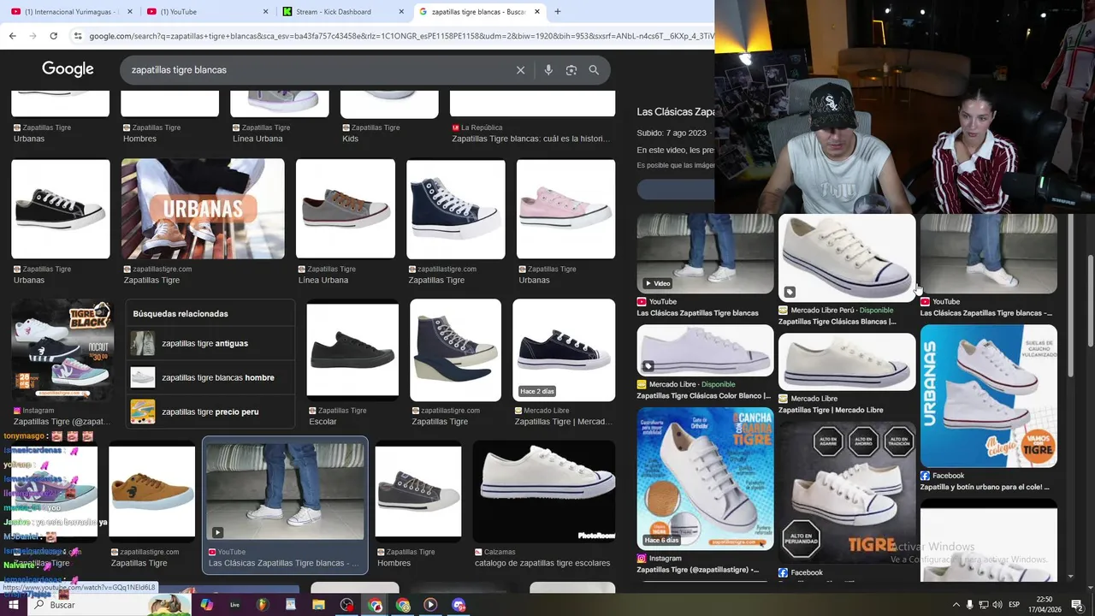The width and height of the screenshot is (1095, 616).
Task: Submit search with the magnifier icon
Action: pos(594,70)
